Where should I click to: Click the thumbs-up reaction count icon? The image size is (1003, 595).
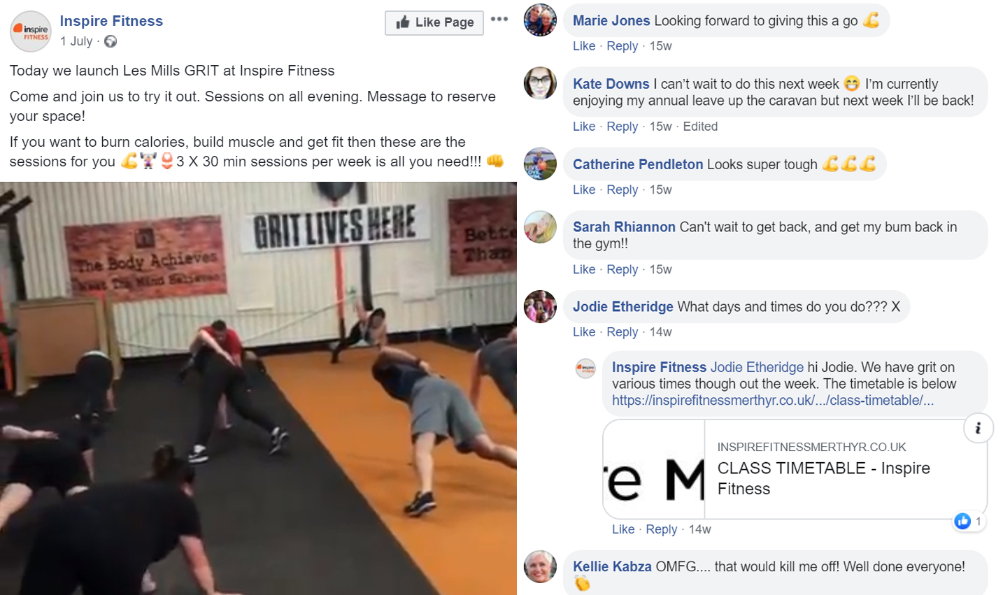[x=963, y=521]
